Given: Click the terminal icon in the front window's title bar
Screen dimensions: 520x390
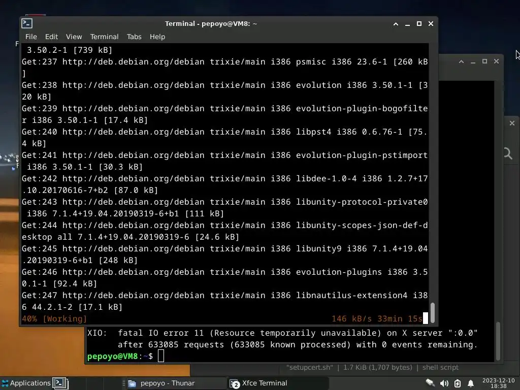Looking at the screenshot, I should [27, 23].
